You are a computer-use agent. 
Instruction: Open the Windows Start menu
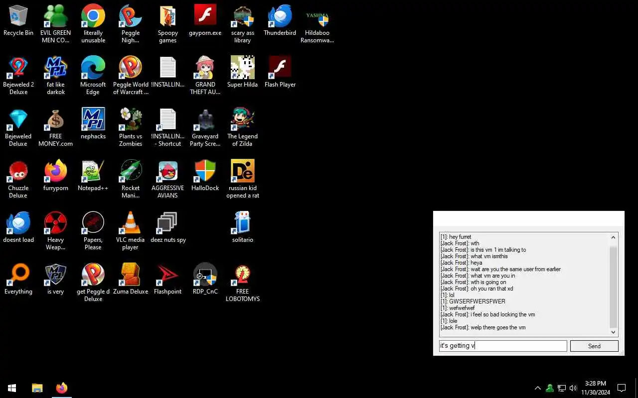[x=12, y=388]
